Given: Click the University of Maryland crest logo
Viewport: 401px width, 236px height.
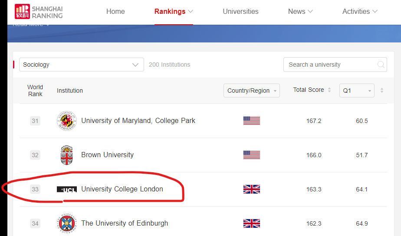Looking at the screenshot, I should pyautogui.click(x=66, y=121).
